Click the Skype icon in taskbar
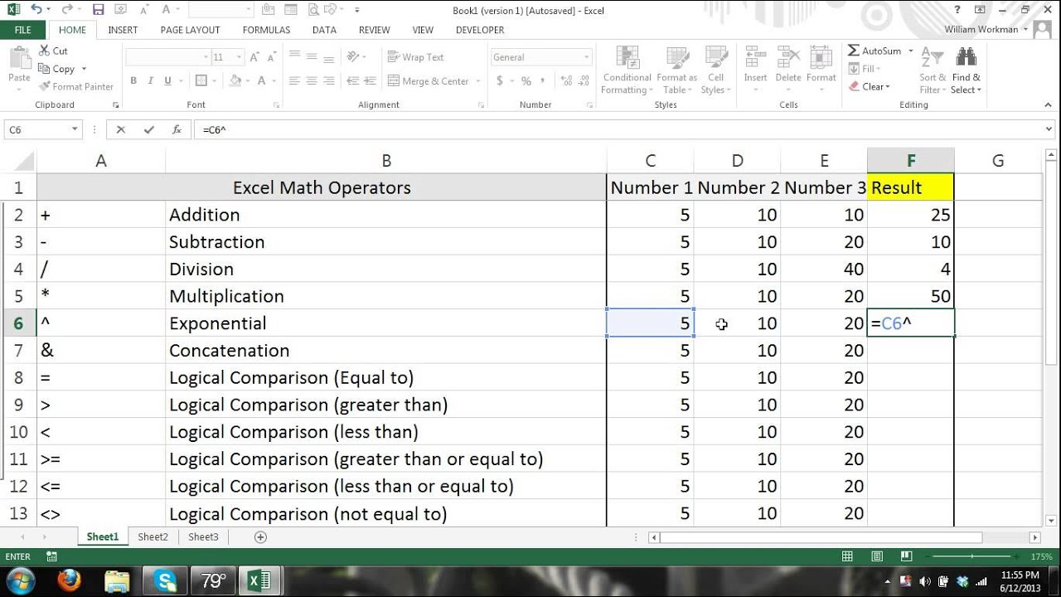 tap(165, 580)
